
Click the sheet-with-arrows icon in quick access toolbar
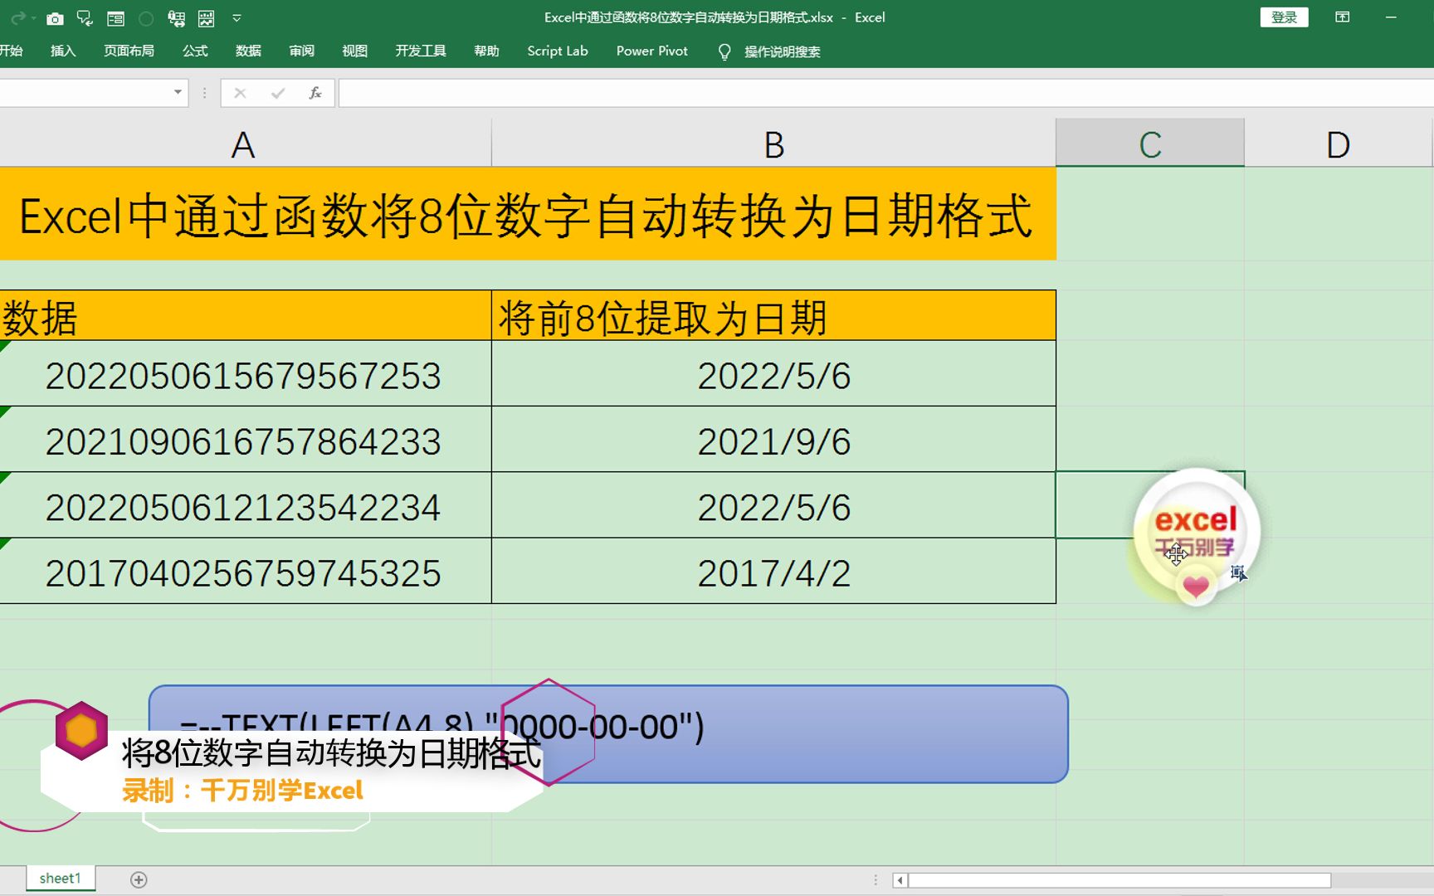click(176, 18)
